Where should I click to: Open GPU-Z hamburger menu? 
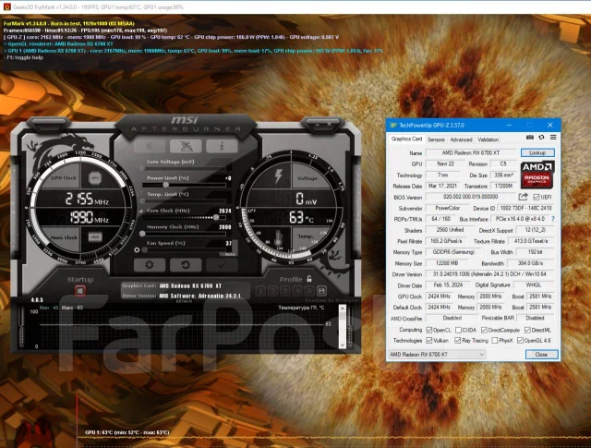[553, 138]
